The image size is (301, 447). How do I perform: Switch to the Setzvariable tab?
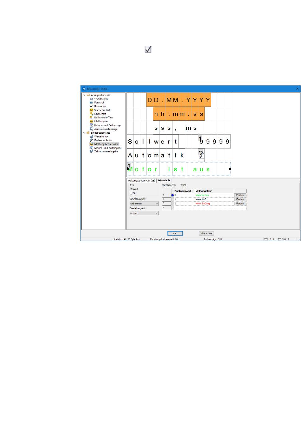click(x=164, y=180)
